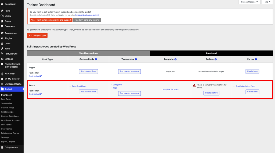
Task: Open Relationship Forms submenu item
Action: pyautogui.click(x=10, y=133)
